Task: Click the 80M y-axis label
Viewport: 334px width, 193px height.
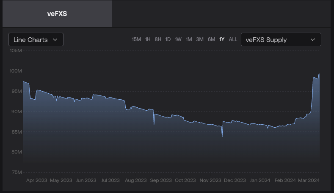Action: coord(17,152)
